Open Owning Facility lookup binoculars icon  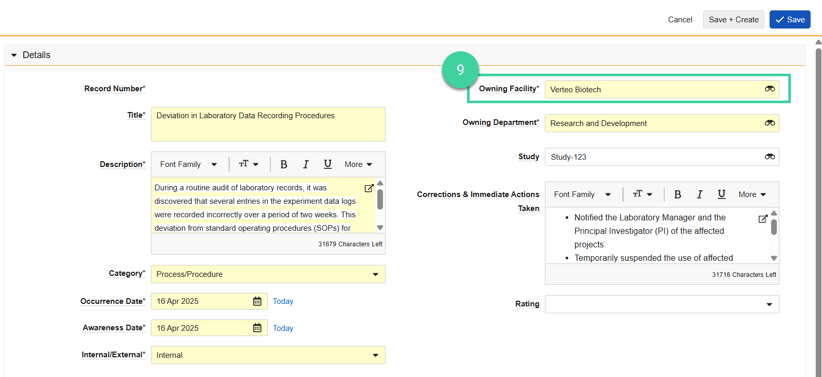tap(770, 89)
